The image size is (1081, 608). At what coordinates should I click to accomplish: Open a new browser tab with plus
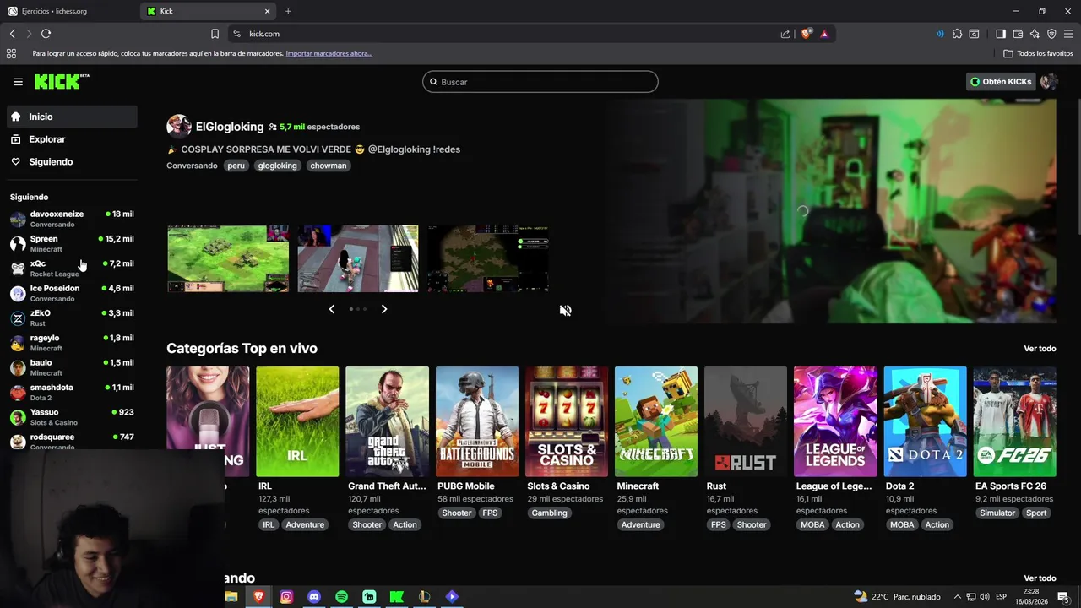pyautogui.click(x=288, y=11)
